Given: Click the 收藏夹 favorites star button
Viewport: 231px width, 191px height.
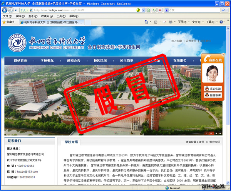Looking at the screenshot, I should [8, 22].
